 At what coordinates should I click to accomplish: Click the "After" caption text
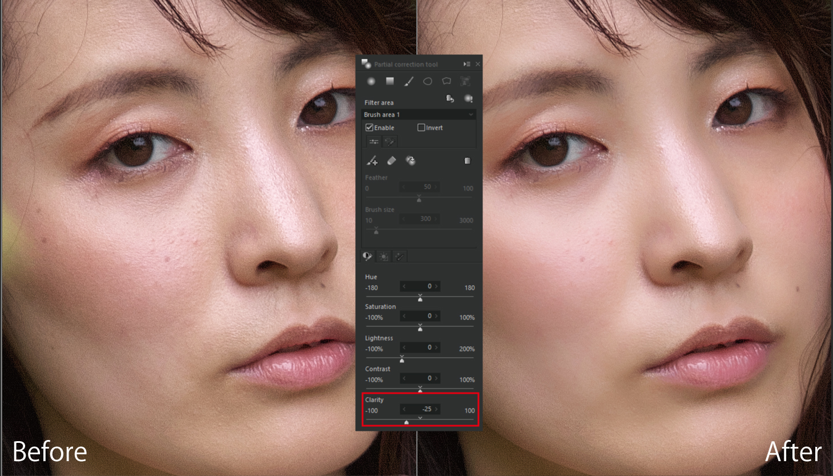click(x=794, y=451)
